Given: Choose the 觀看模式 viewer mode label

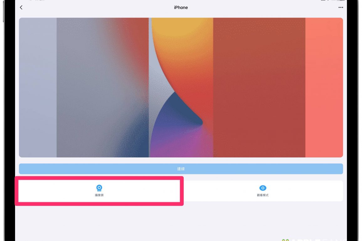Looking at the screenshot, I should pyautogui.click(x=263, y=195).
